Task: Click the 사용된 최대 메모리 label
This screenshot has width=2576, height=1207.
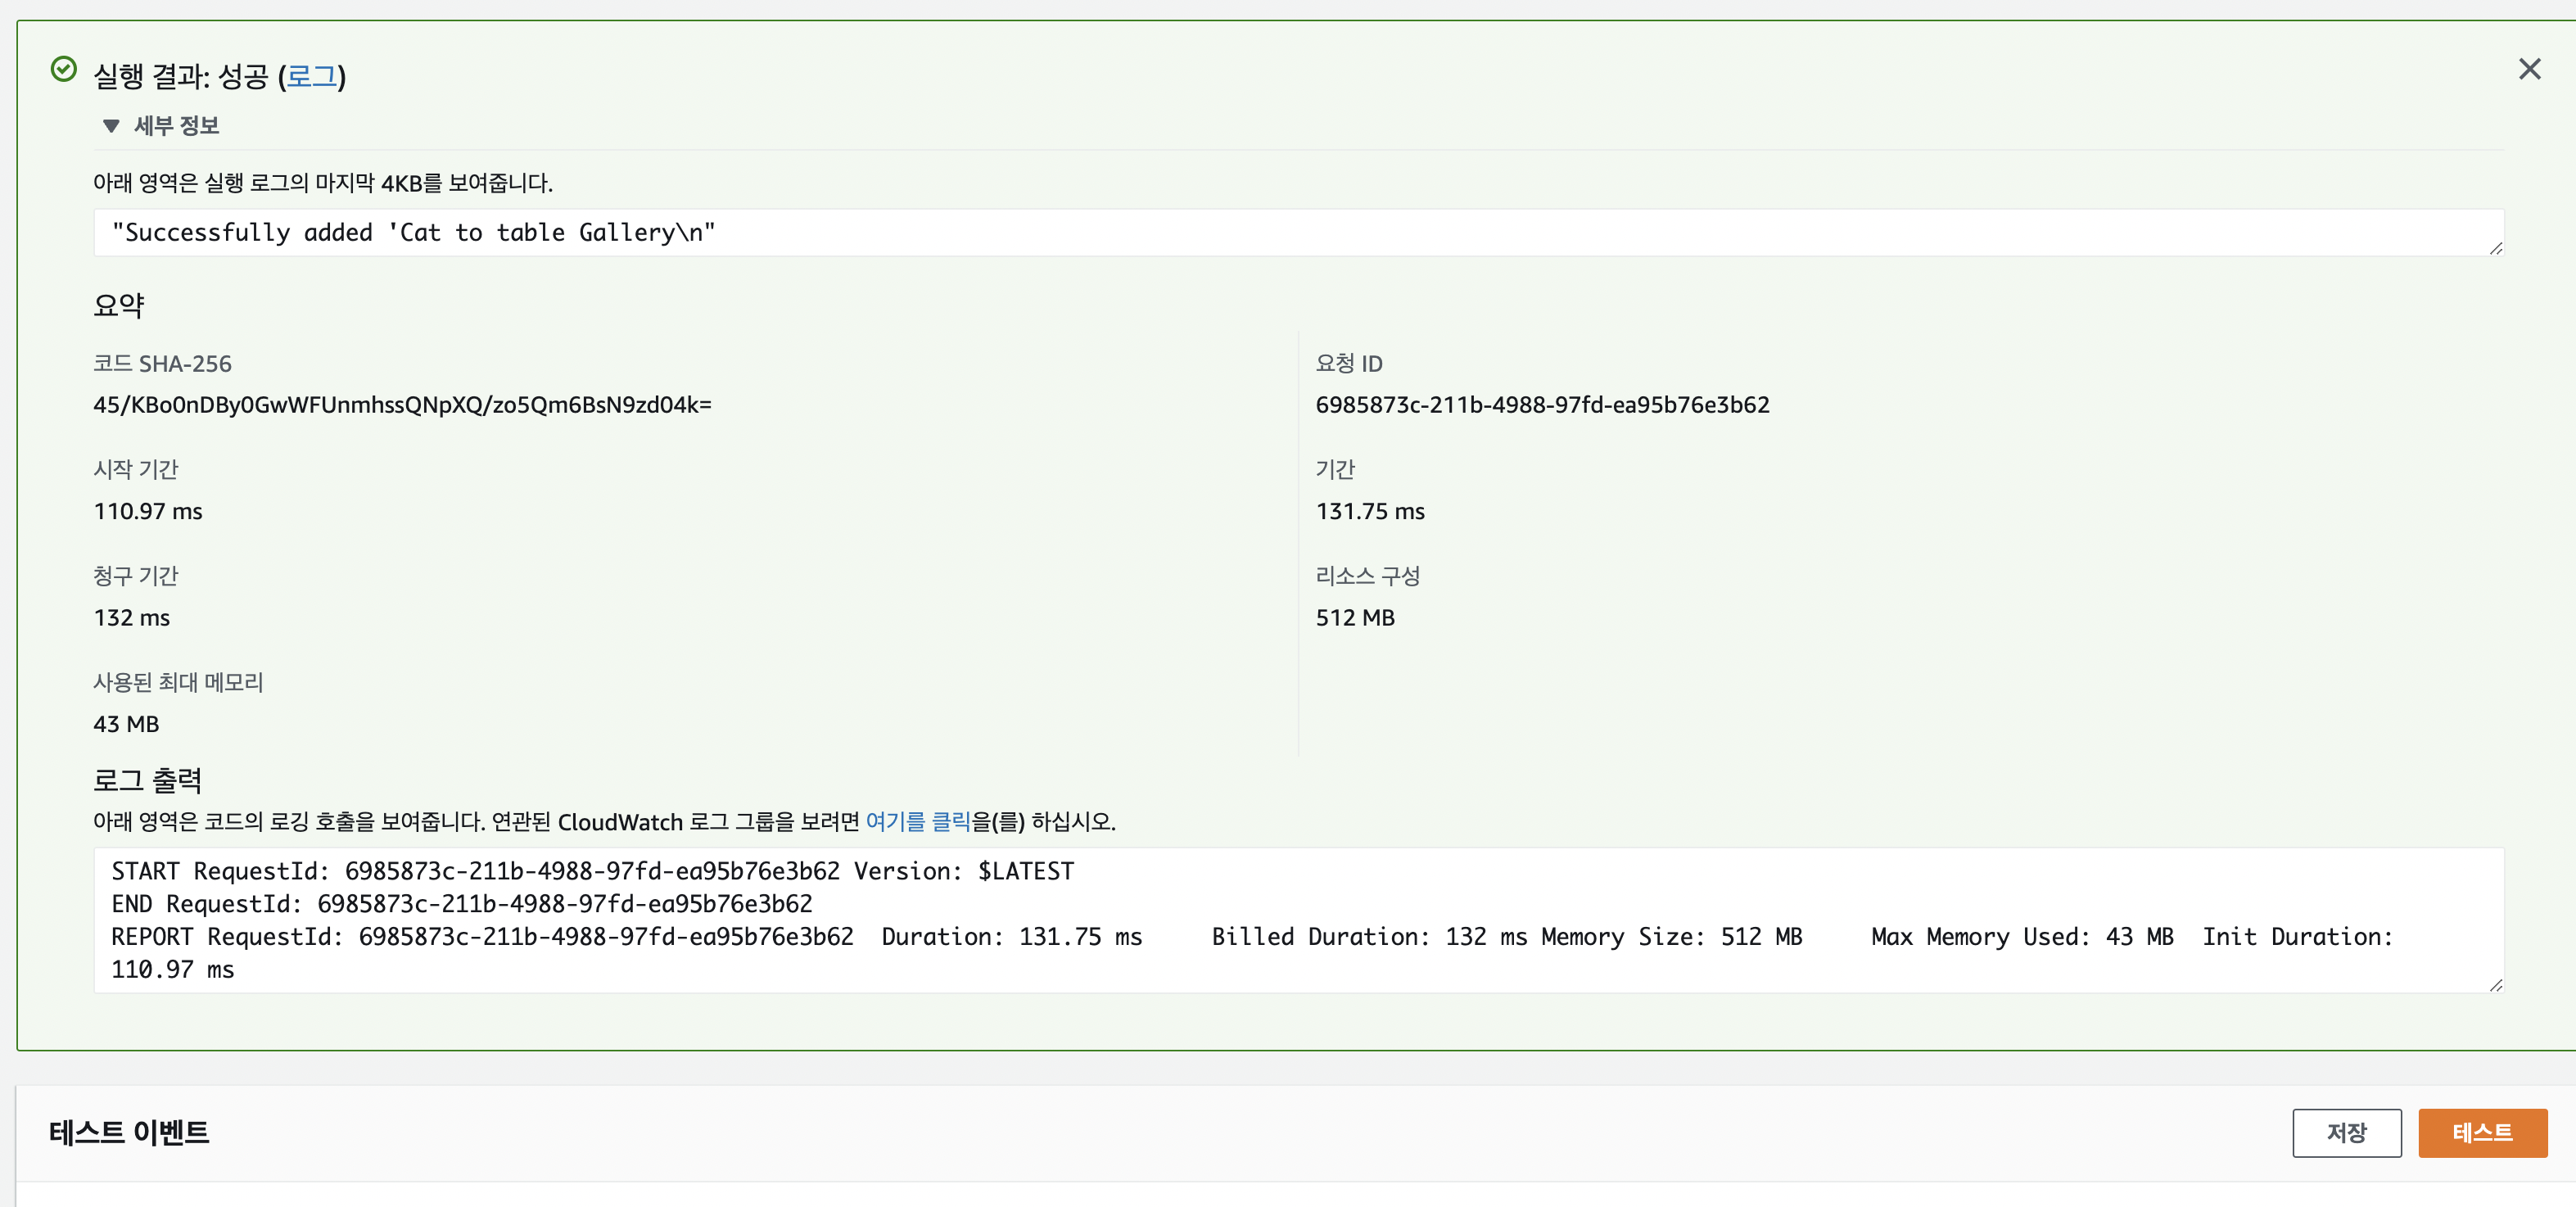Action: click(178, 682)
